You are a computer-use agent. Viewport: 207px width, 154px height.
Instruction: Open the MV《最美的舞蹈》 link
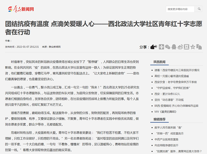point(167,112)
